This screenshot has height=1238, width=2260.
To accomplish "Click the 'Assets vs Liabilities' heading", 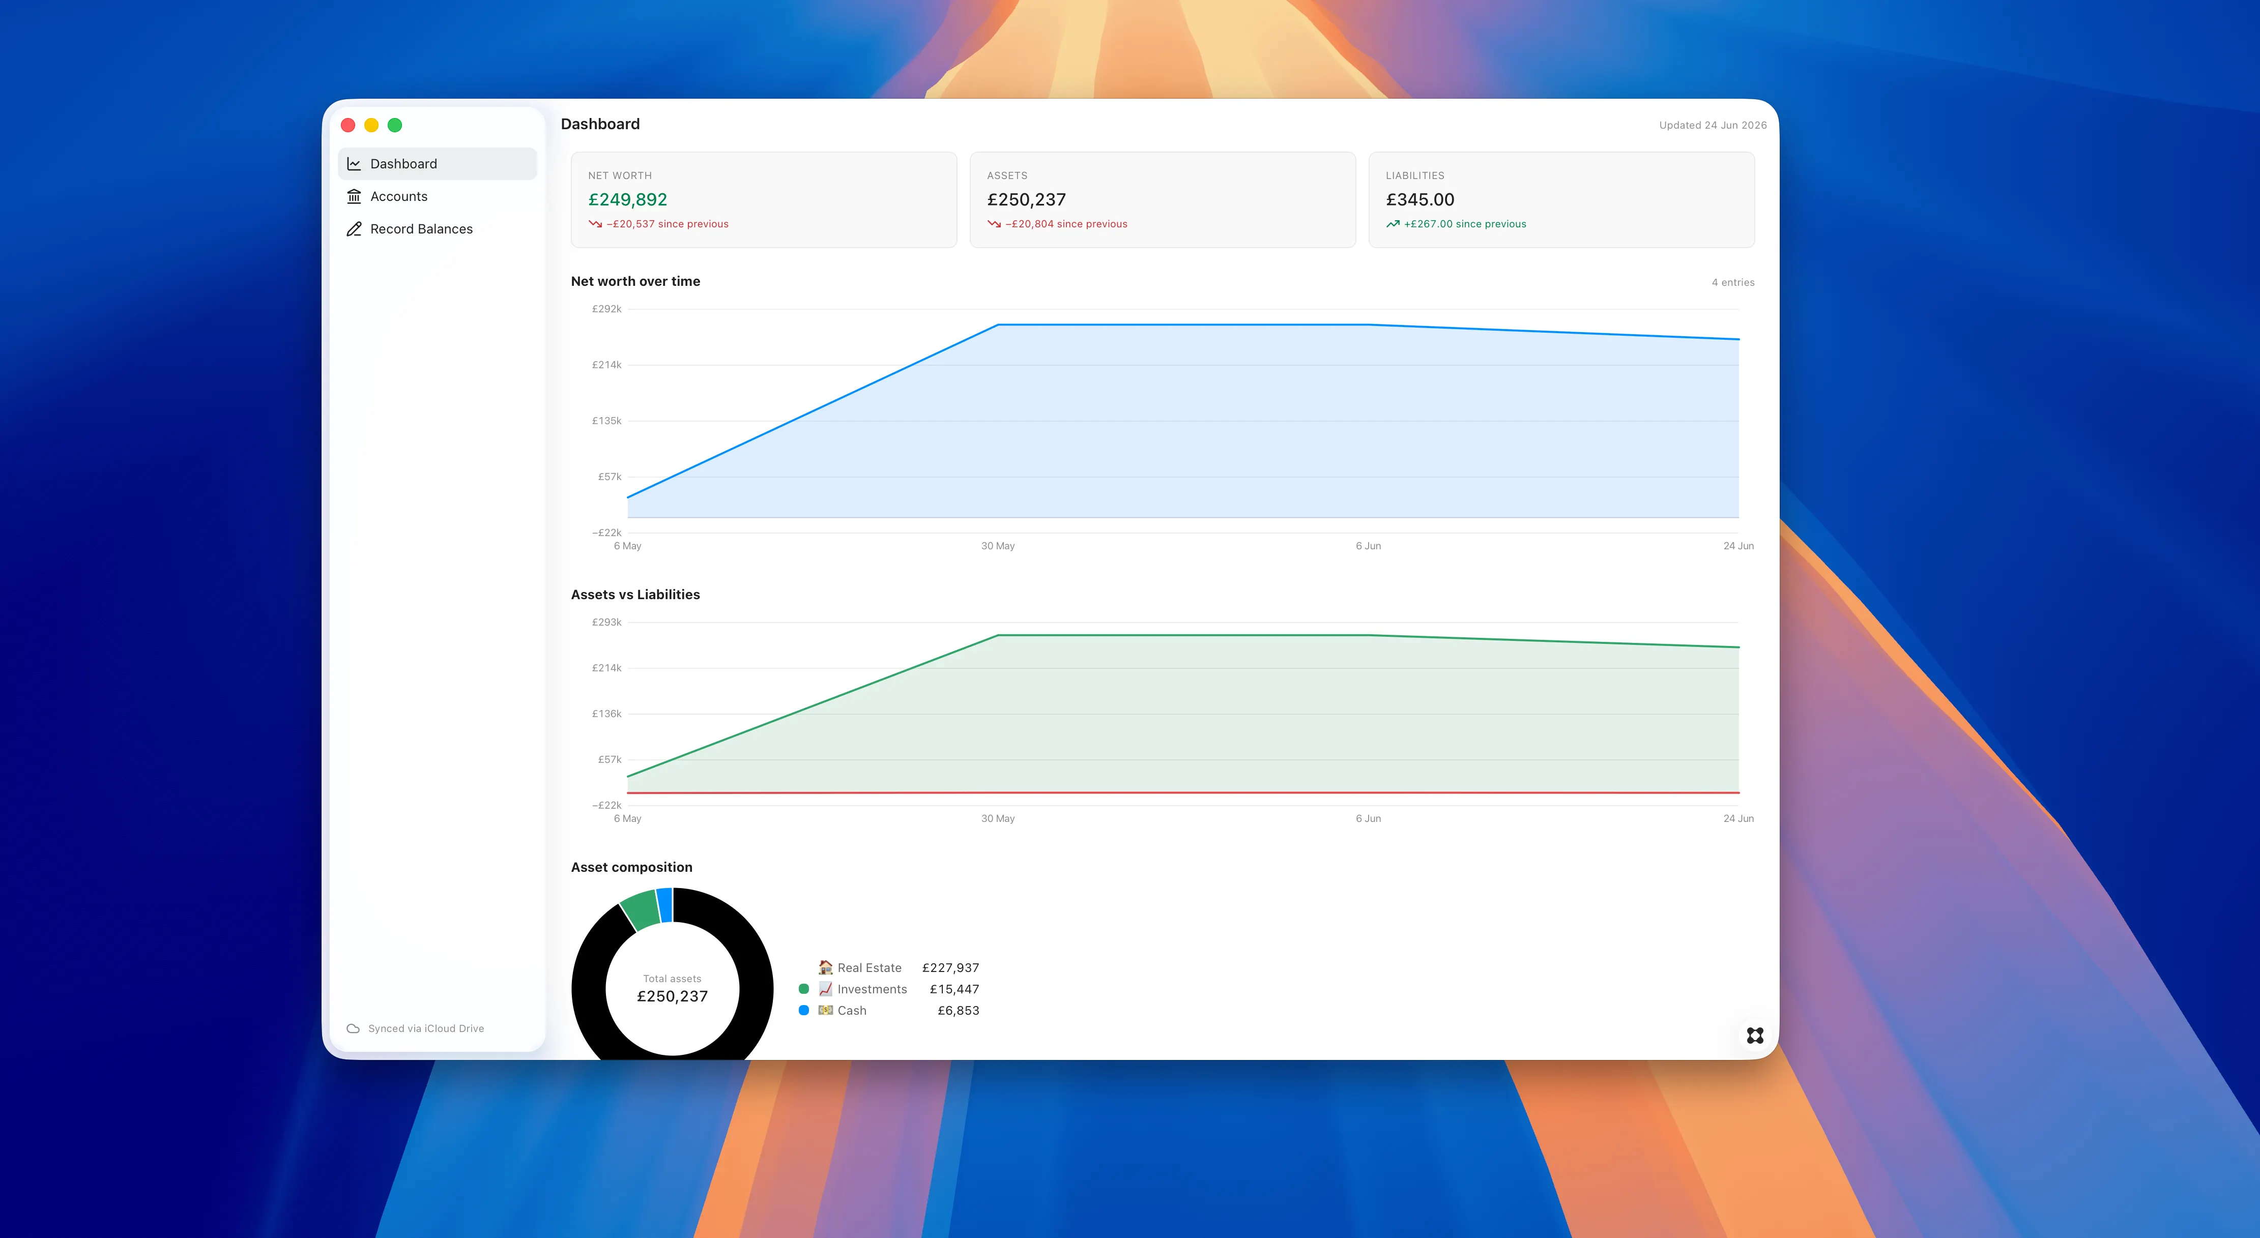I will point(635,595).
